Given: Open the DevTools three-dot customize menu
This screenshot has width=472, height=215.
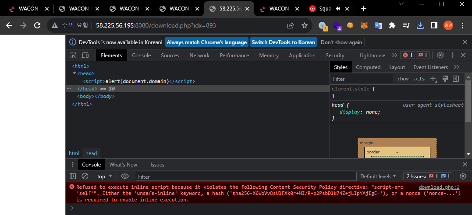Looking at the screenshot, I should 452,55.
